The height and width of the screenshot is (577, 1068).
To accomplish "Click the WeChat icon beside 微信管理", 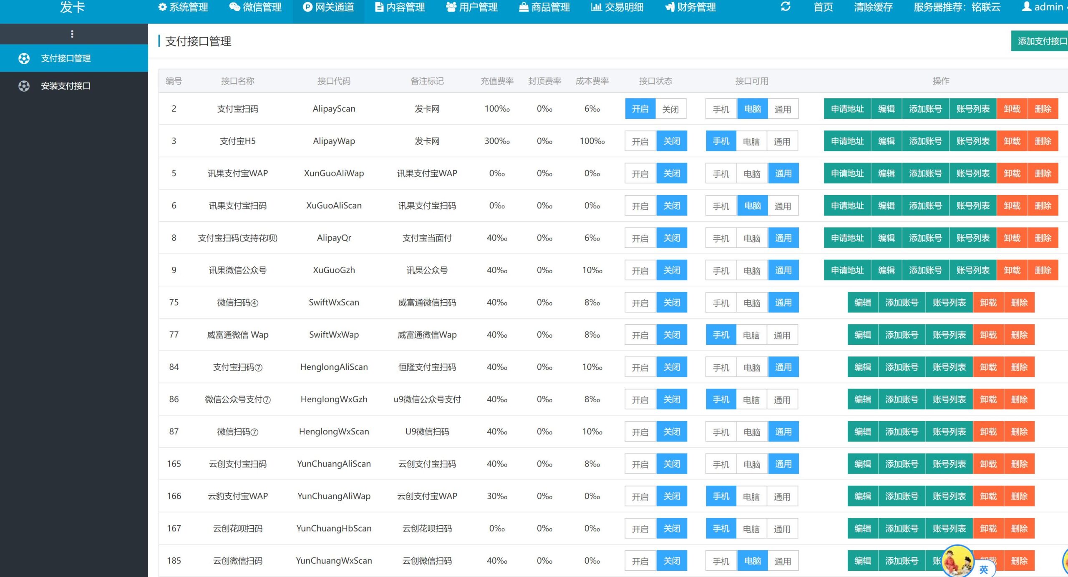I will (x=235, y=7).
